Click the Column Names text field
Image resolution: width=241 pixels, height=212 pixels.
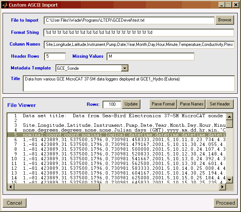coord(139,44)
